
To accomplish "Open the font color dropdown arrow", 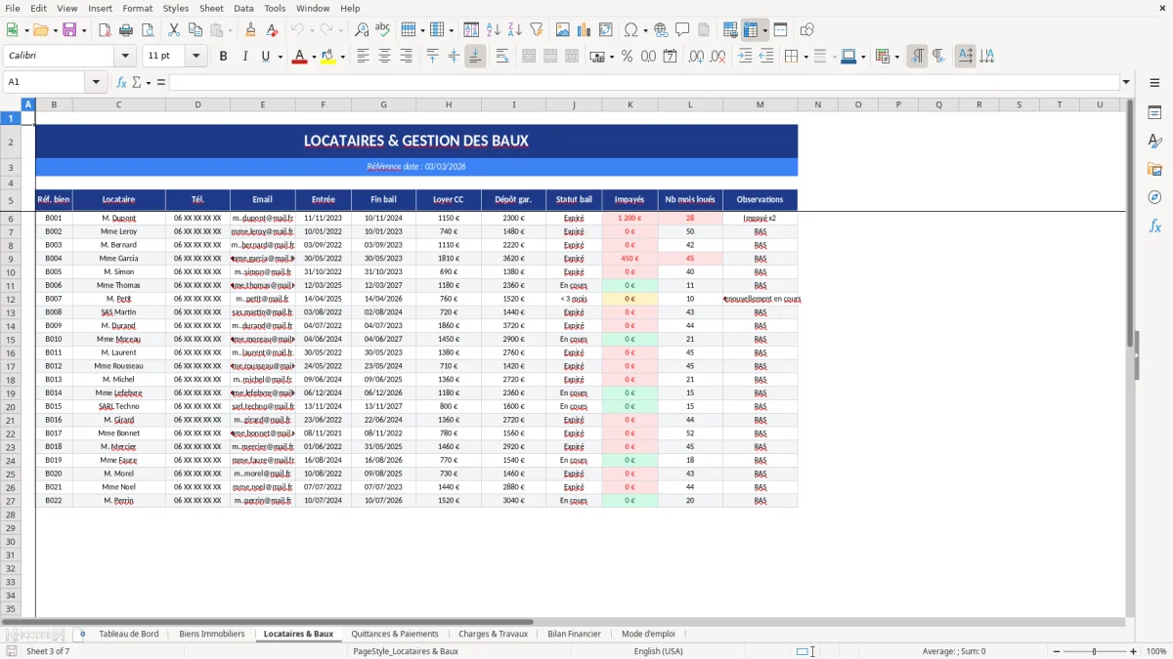I will tap(313, 56).
